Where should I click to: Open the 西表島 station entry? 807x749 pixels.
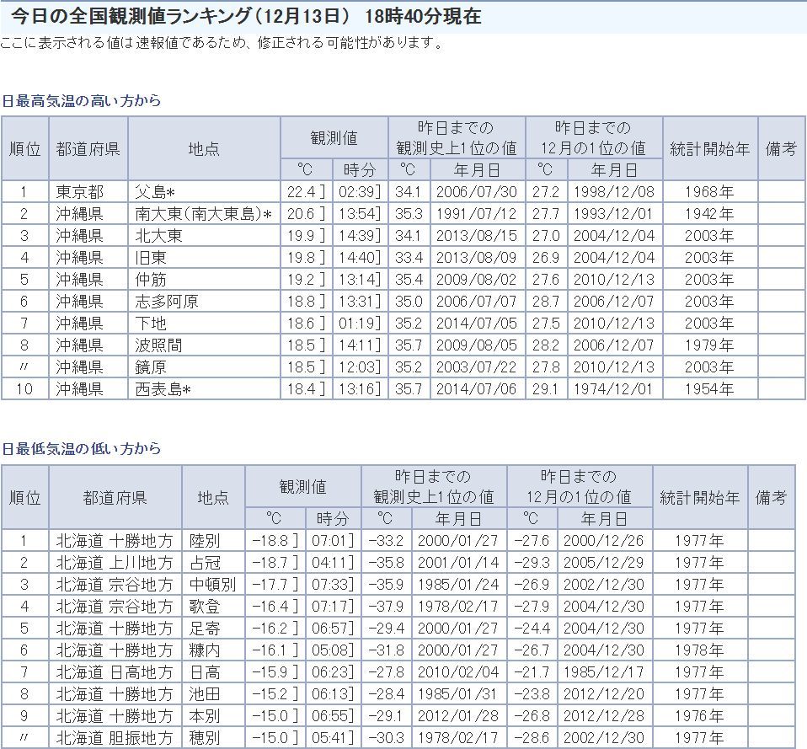click(x=163, y=389)
